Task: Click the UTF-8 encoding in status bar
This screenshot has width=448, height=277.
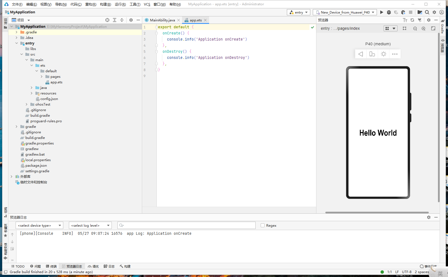Action: click(406, 272)
